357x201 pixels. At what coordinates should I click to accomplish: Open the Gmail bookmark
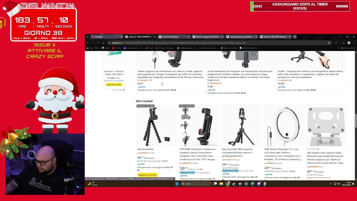coord(149,48)
